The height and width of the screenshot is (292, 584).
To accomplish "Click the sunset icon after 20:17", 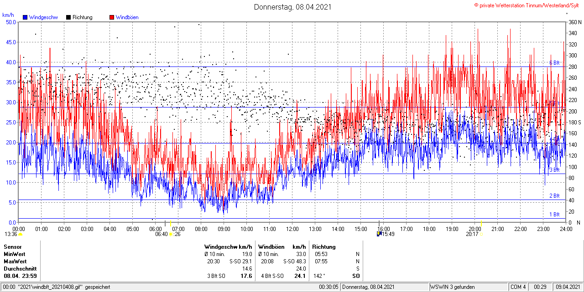I will point(481,234).
